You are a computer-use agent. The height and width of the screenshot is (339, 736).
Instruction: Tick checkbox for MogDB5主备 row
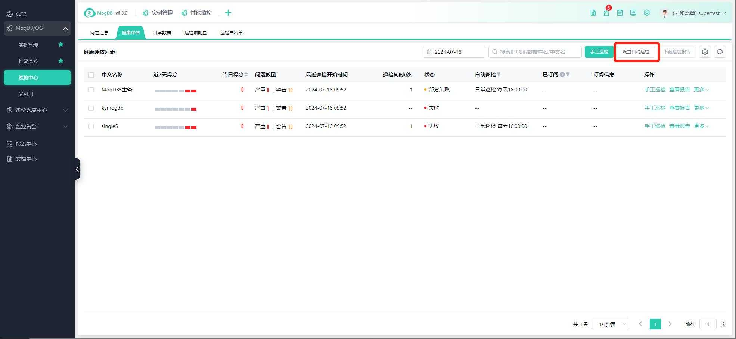click(91, 90)
